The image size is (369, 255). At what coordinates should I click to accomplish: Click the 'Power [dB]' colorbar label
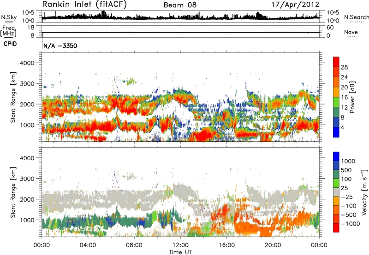pyautogui.click(x=352, y=97)
